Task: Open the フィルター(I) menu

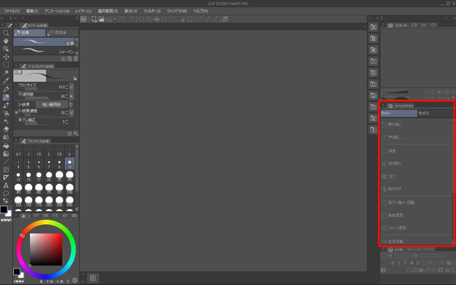Action: tap(152, 11)
